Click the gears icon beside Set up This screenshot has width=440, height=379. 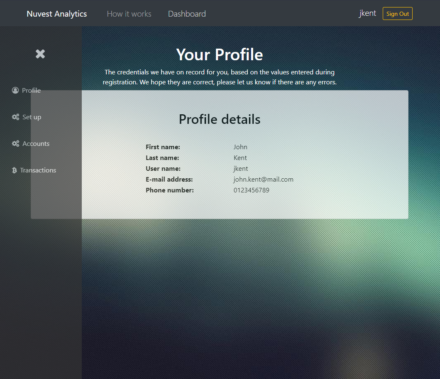click(x=15, y=117)
